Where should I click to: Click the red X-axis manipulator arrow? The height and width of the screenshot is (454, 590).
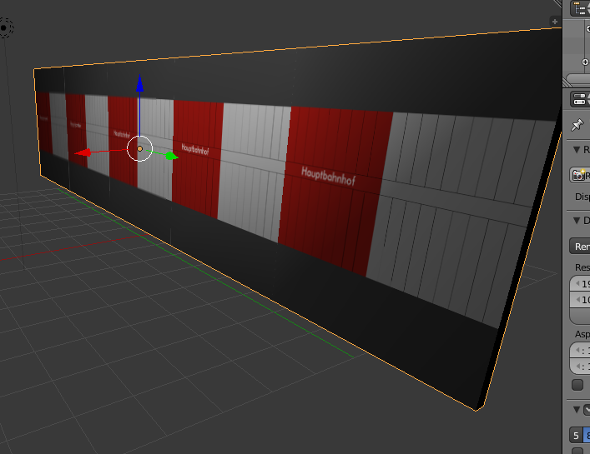click(x=83, y=152)
